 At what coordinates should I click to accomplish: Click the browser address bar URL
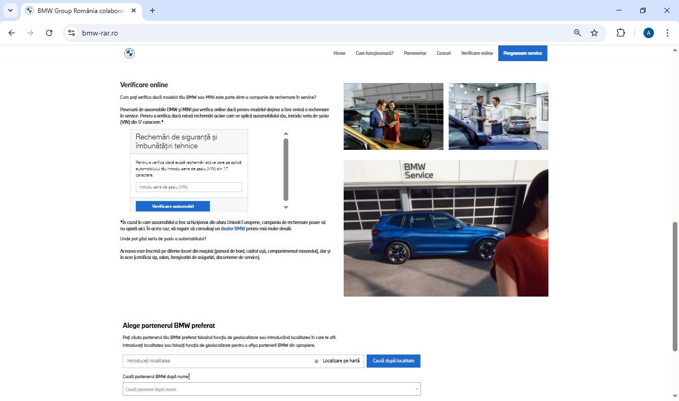[100, 33]
